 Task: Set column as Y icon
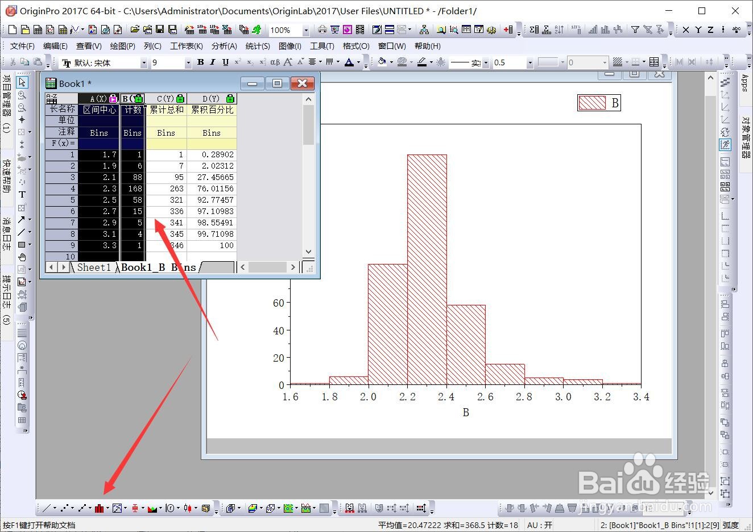coord(698,30)
